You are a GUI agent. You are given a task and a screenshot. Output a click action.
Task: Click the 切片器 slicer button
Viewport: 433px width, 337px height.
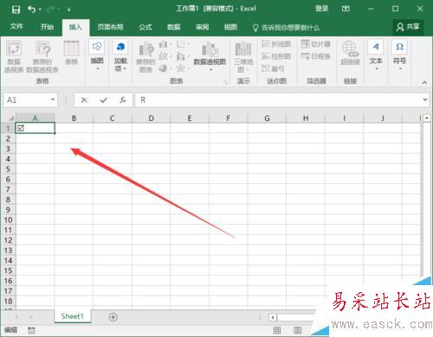tap(315, 44)
